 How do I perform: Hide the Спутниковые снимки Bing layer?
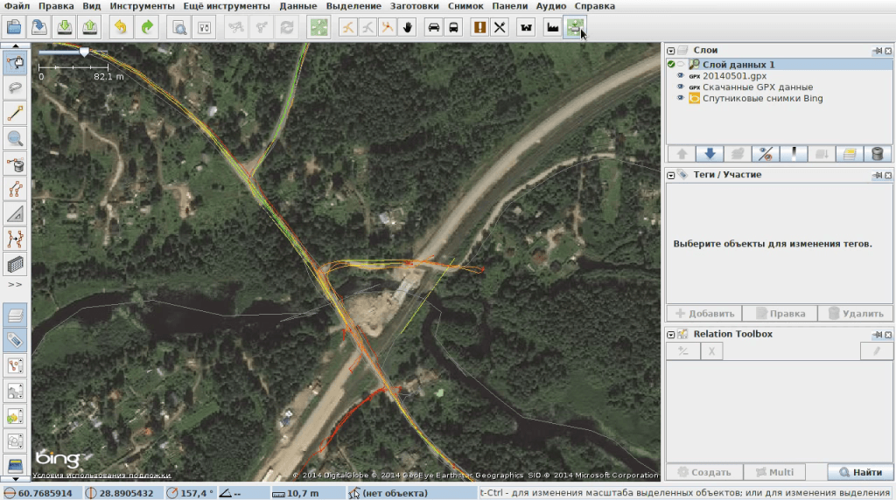click(682, 99)
